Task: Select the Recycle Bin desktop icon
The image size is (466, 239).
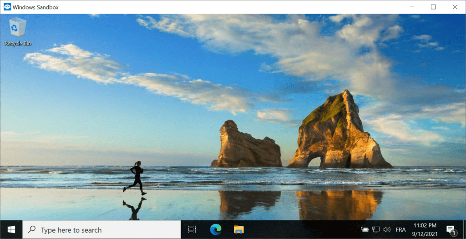Action: click(x=18, y=32)
